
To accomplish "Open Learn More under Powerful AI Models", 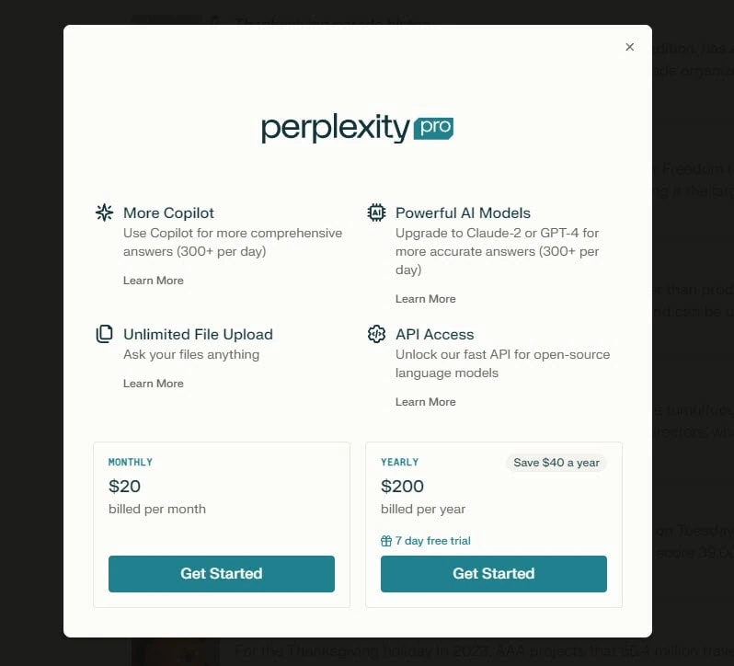I will point(426,299).
